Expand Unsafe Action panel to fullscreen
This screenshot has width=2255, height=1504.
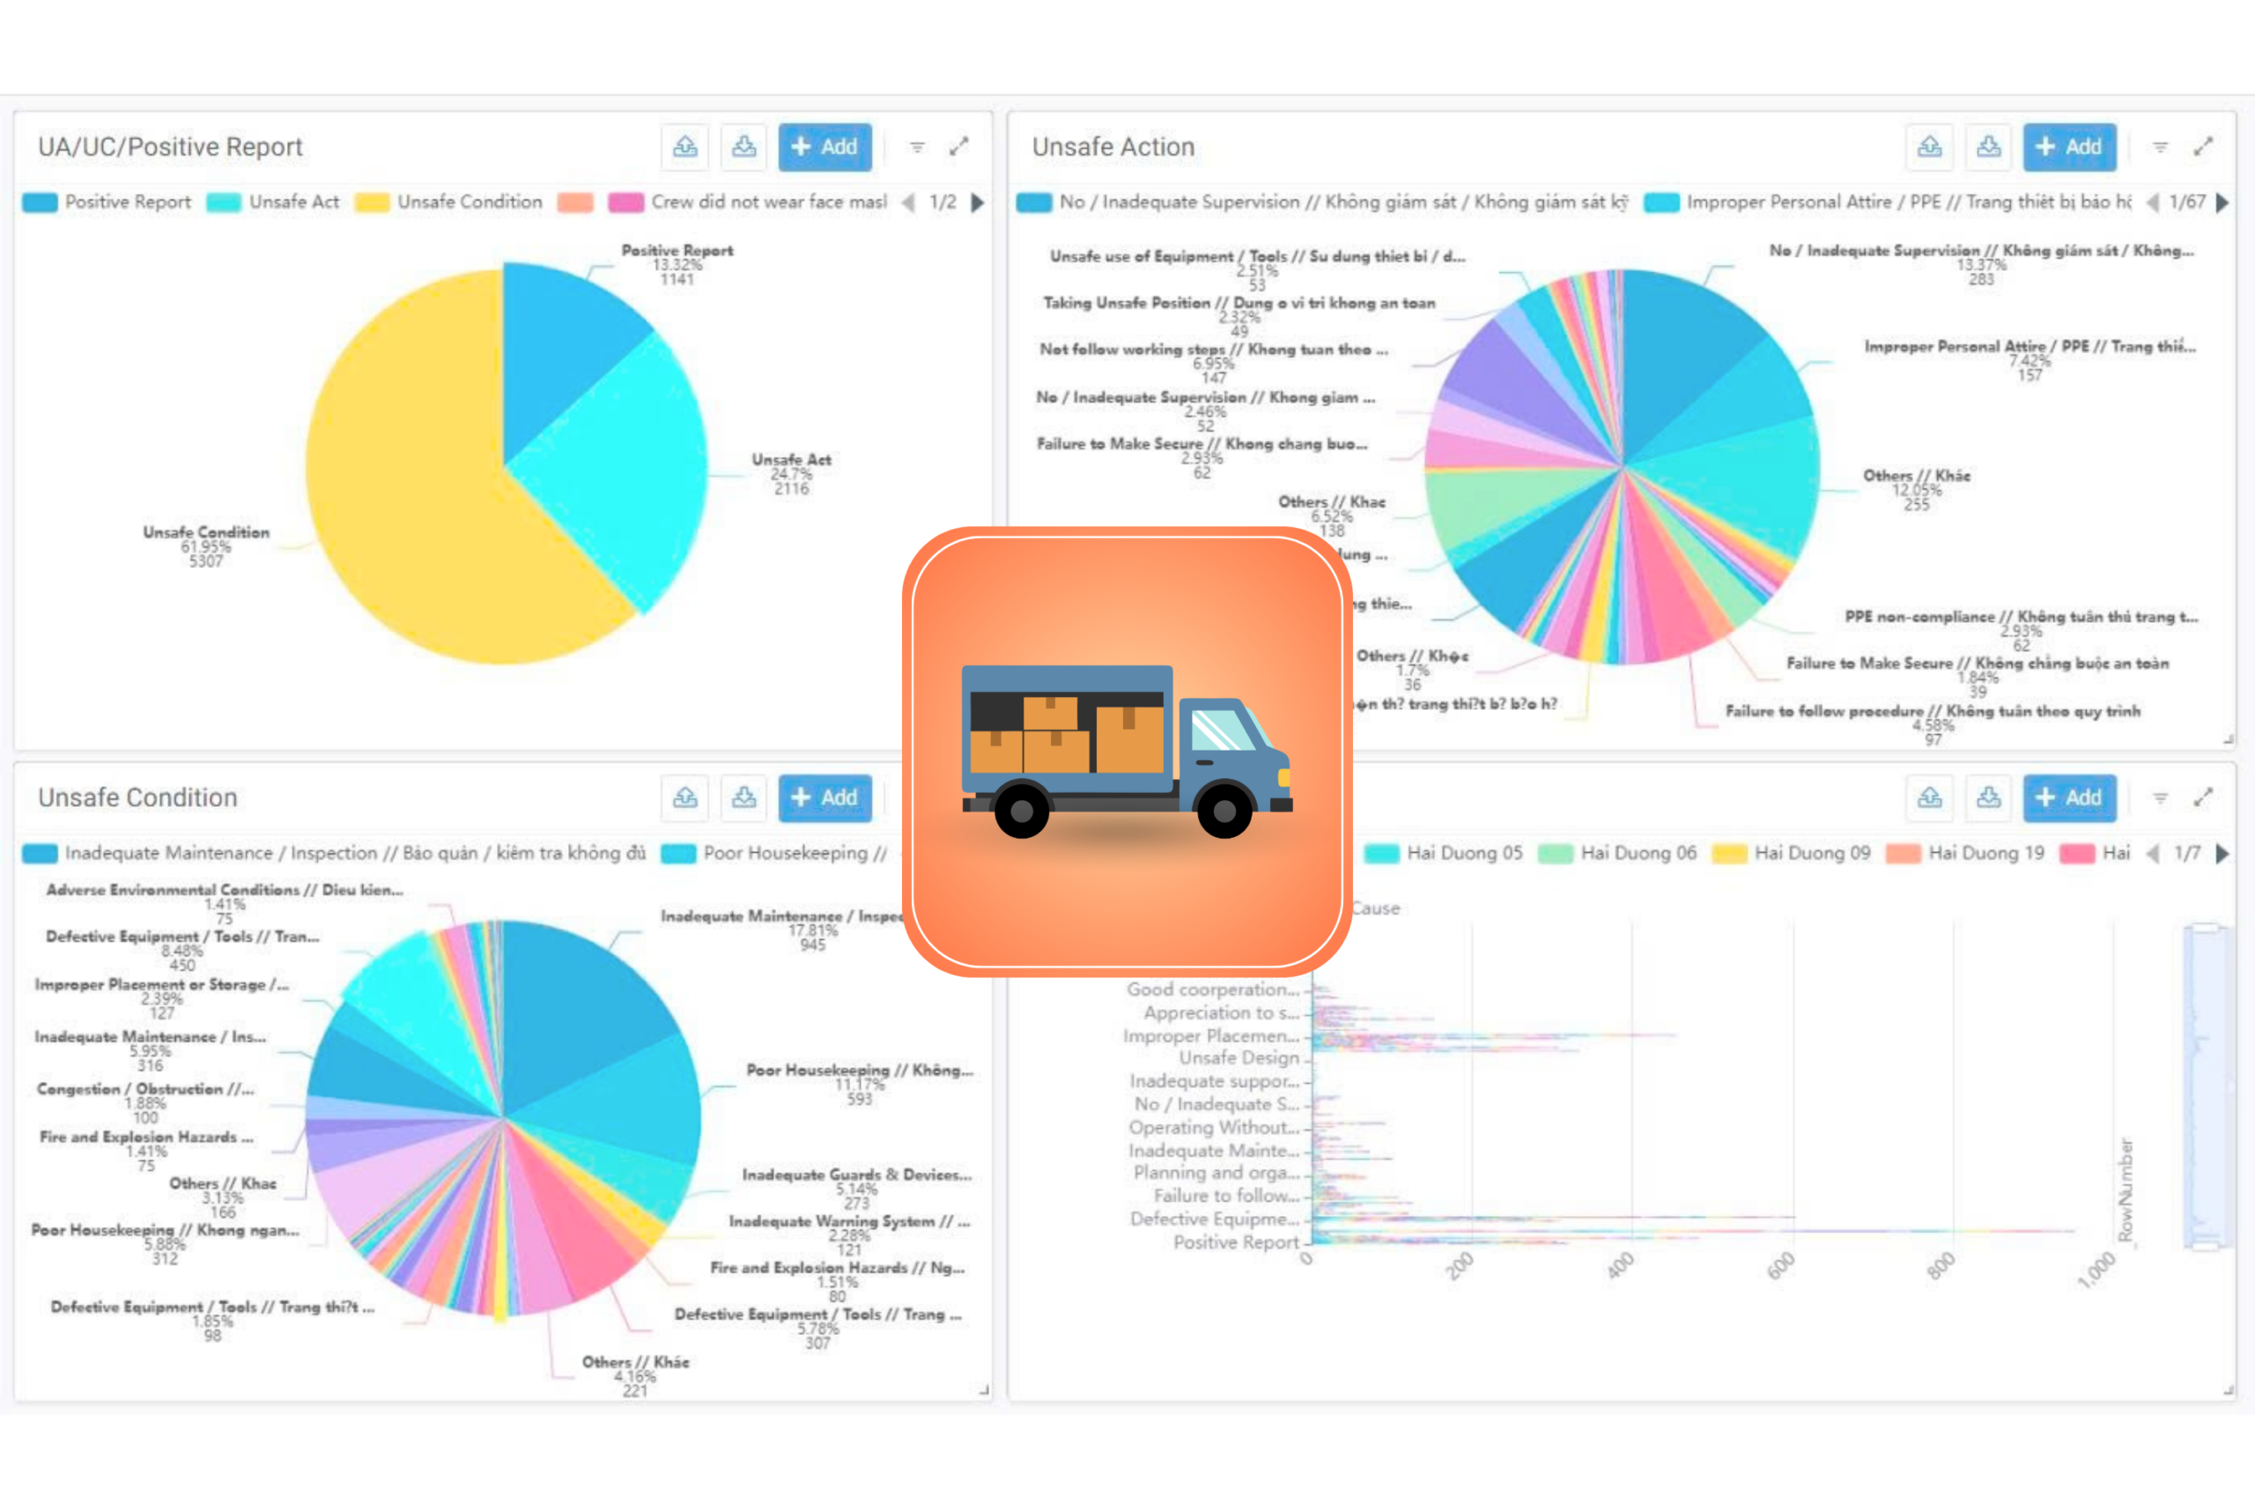click(2202, 147)
